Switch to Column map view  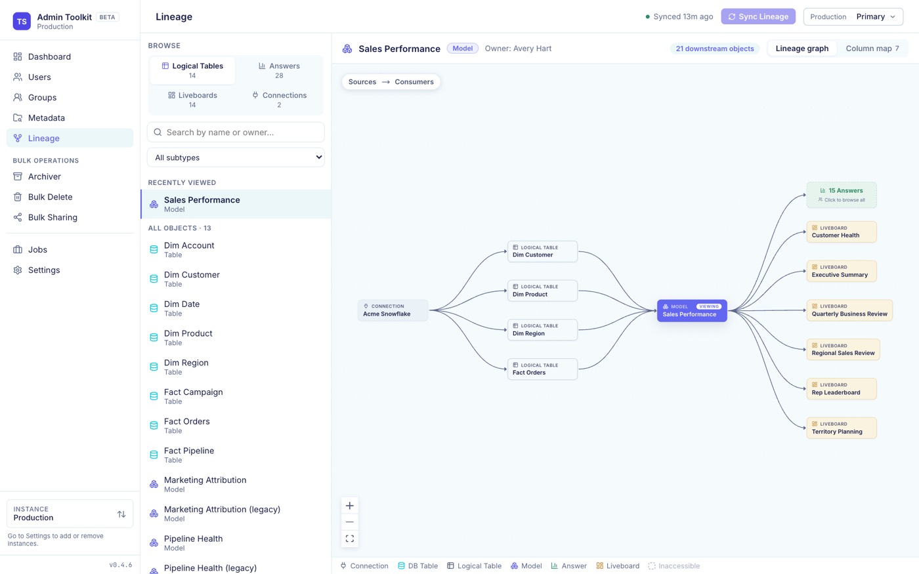[x=872, y=49]
